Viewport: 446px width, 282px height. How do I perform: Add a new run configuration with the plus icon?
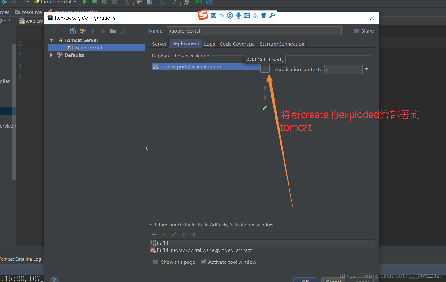(x=53, y=31)
